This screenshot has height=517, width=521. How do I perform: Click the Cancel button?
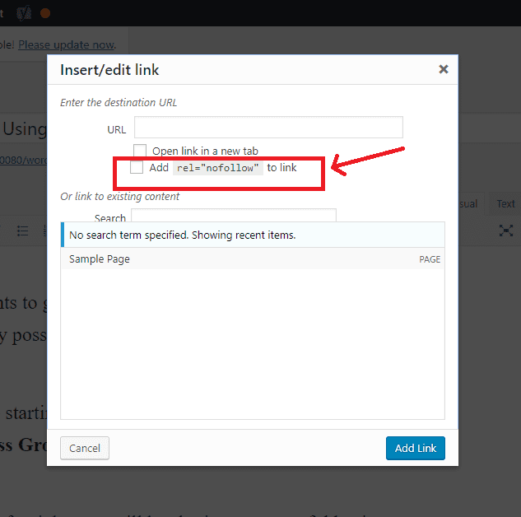coord(85,448)
